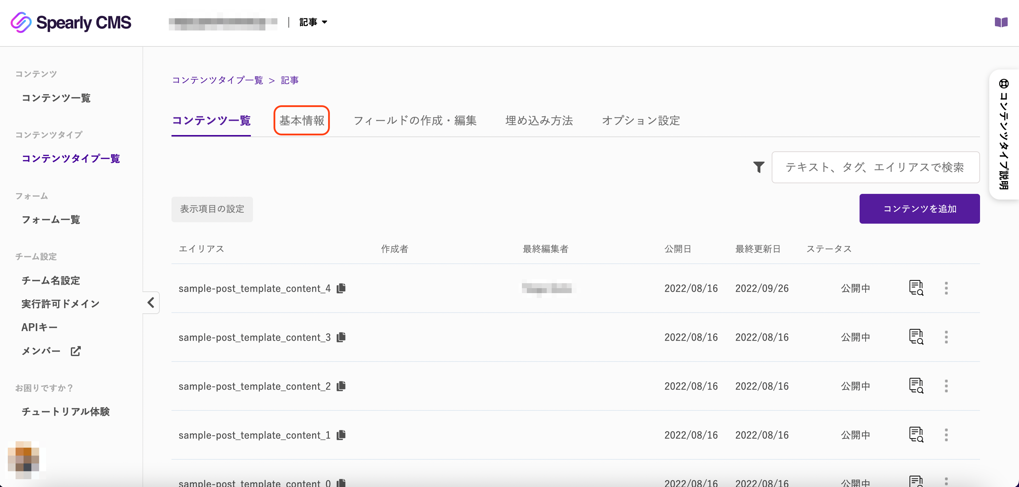This screenshot has width=1019, height=487.
Task: Collapse the sidebar with the chevron arrow
Action: click(151, 303)
